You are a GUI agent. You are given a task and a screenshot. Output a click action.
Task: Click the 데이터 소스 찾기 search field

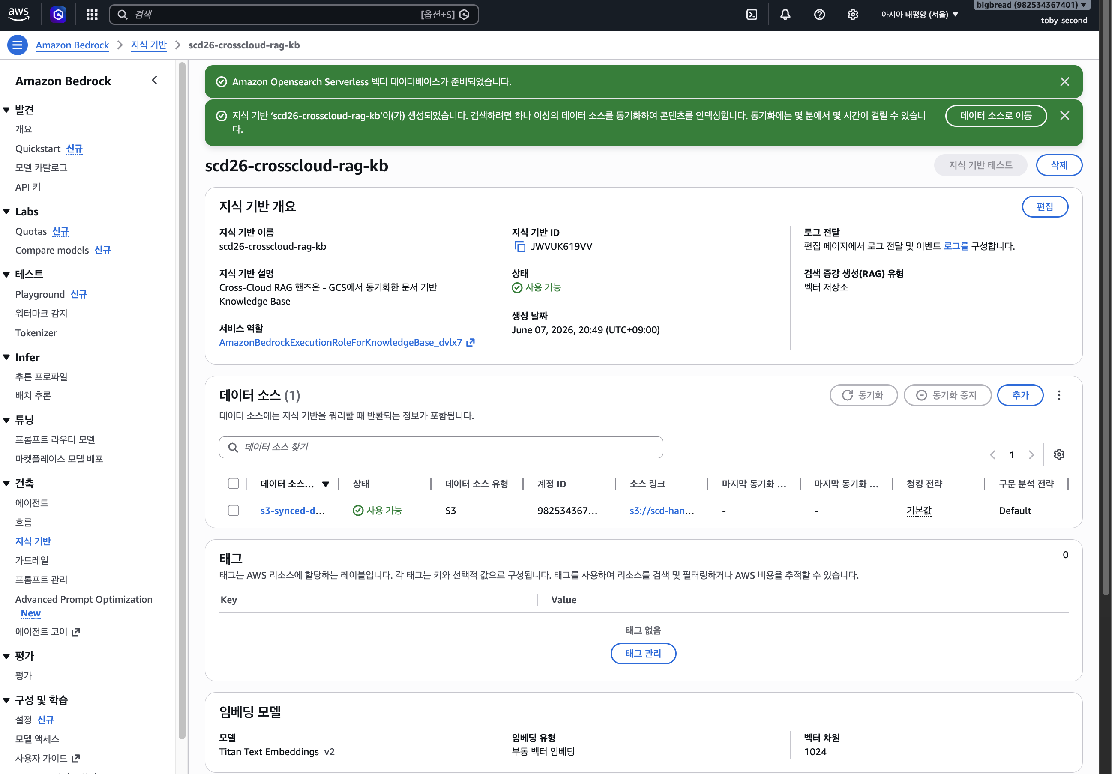coord(441,447)
